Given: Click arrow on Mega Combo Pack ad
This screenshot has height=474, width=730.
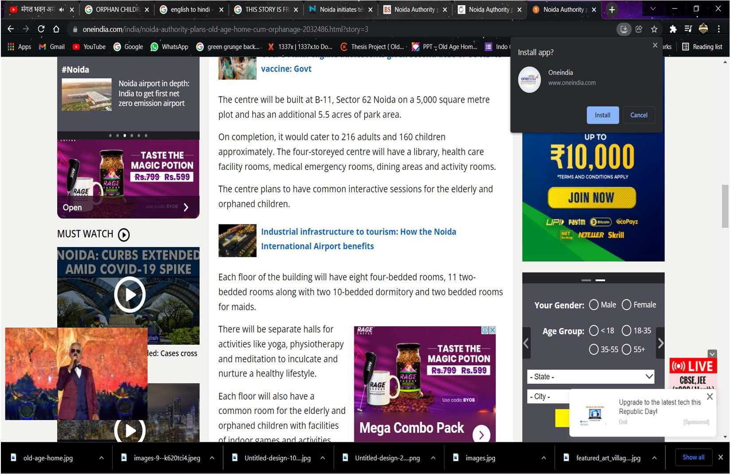Looking at the screenshot, I should point(481,435).
